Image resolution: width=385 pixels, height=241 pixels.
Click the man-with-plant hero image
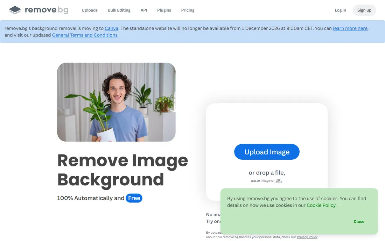click(117, 102)
